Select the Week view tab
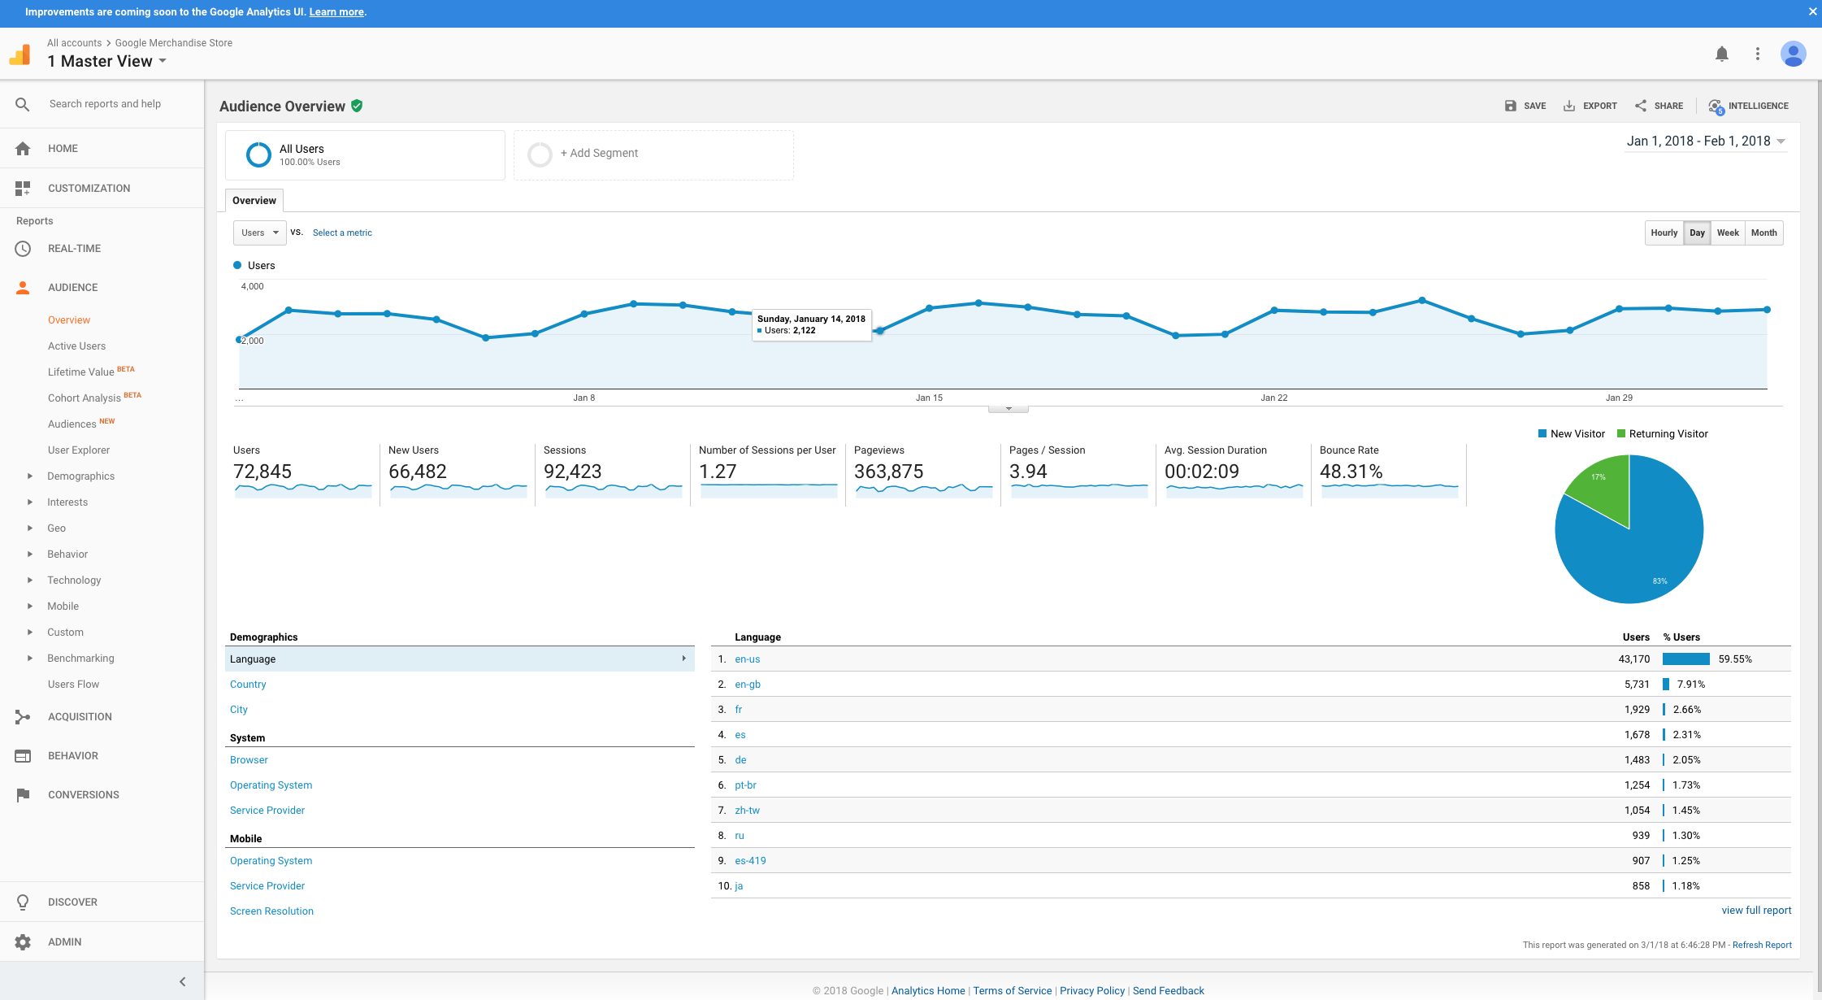Screen dimensions: 1822x1000 click(1727, 233)
